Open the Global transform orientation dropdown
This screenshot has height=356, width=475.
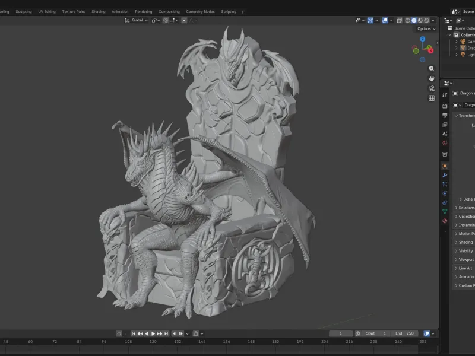[137, 20]
